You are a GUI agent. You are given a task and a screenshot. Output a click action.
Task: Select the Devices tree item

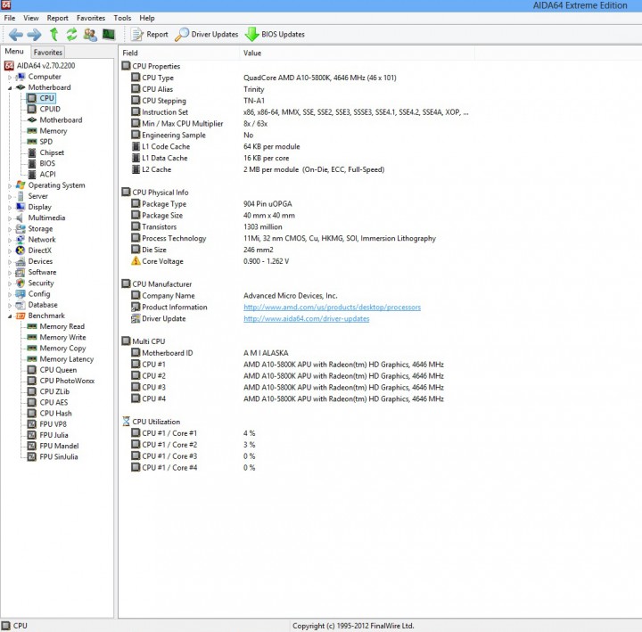[x=35, y=261]
